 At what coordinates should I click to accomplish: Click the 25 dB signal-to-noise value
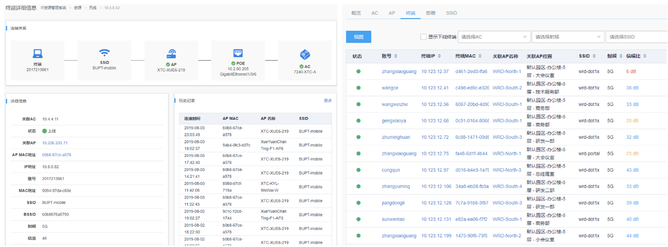point(633,121)
